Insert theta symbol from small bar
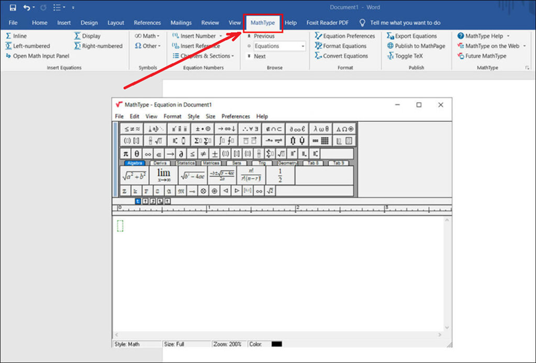The image size is (536, 363). pos(137,154)
